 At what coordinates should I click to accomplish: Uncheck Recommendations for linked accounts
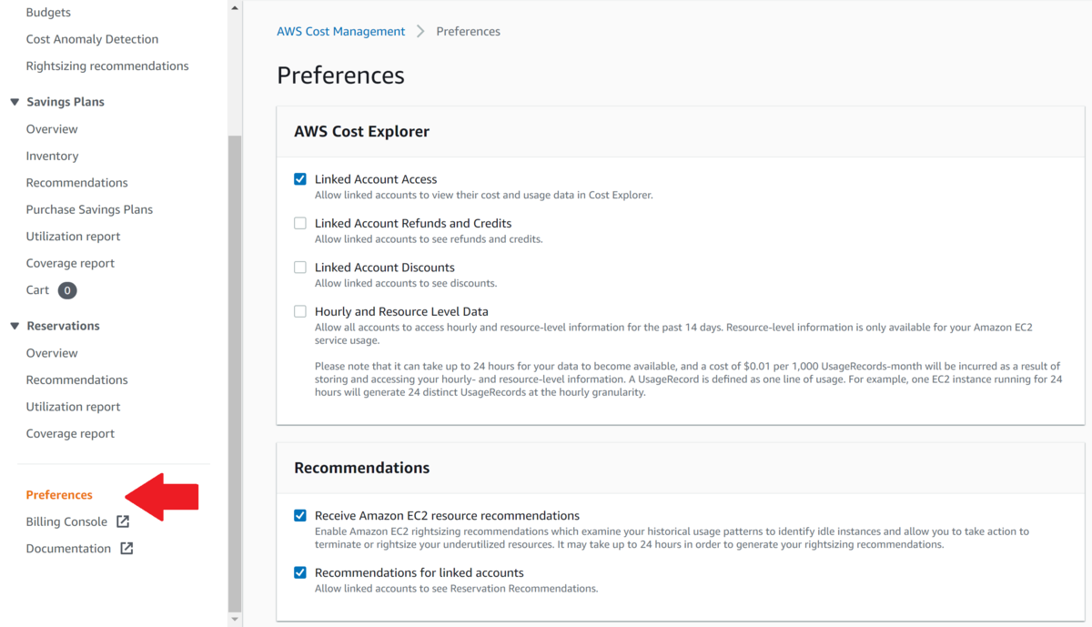point(300,572)
